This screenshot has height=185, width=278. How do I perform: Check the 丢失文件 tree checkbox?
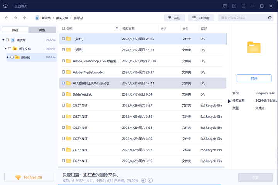[x=10, y=48]
